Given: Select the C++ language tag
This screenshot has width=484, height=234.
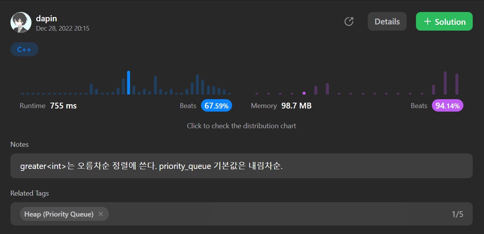Looking at the screenshot, I should coord(24,50).
